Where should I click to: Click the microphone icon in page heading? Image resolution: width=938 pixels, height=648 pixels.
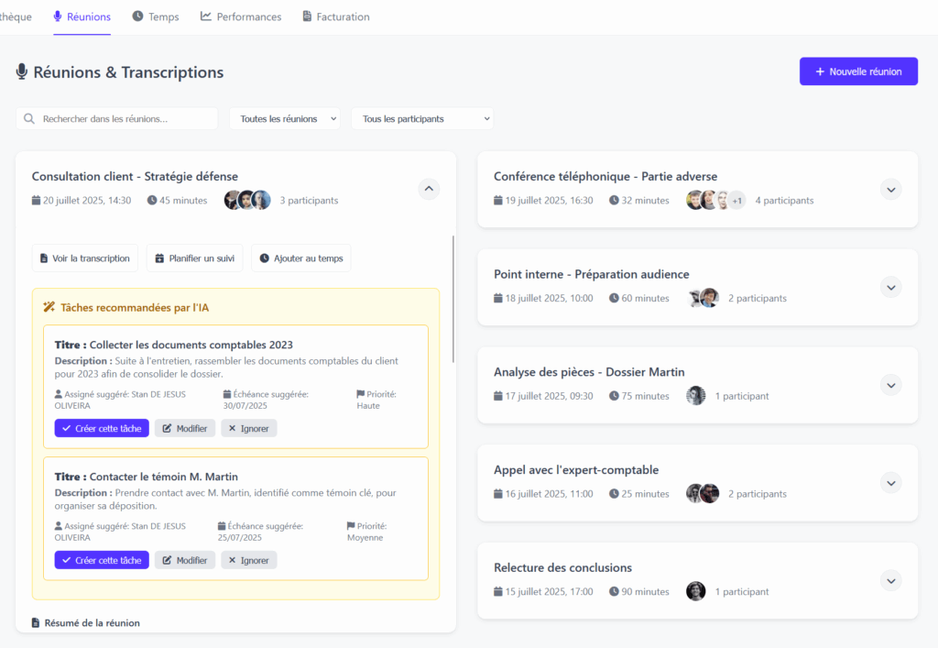pos(22,71)
